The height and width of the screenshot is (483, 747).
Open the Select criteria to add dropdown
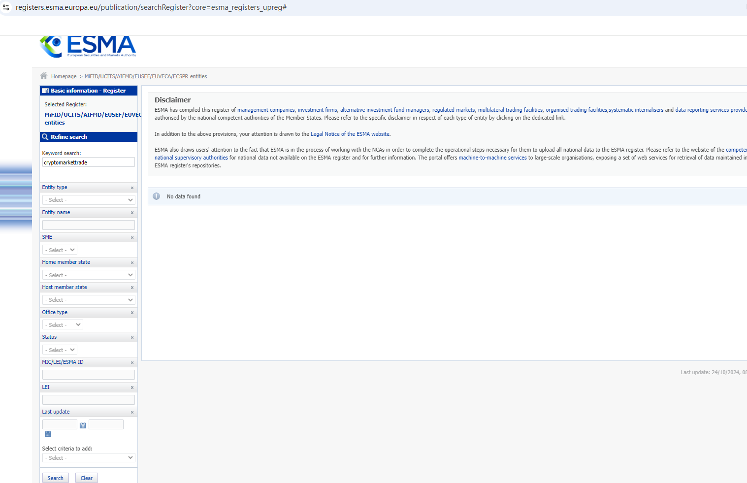click(x=89, y=458)
